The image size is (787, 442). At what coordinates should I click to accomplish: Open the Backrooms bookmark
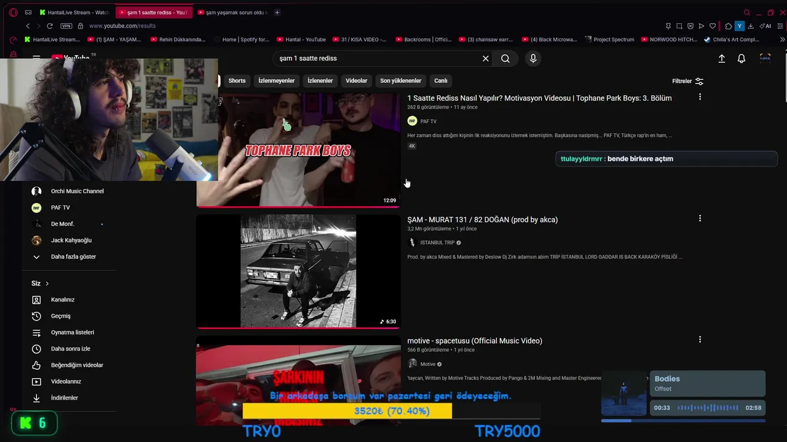tap(424, 39)
